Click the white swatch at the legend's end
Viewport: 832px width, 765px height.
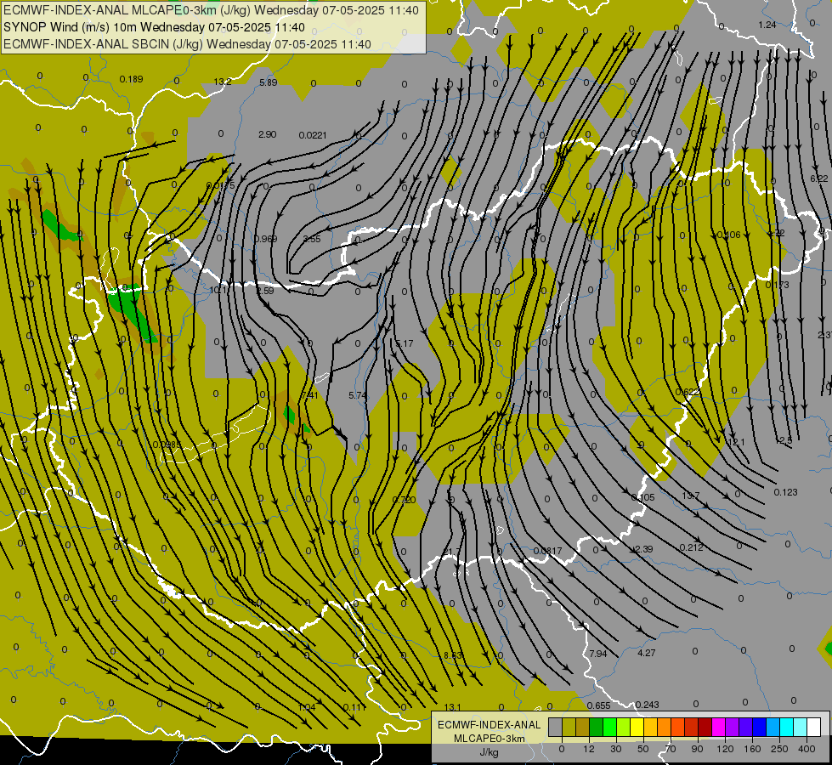[x=814, y=728]
